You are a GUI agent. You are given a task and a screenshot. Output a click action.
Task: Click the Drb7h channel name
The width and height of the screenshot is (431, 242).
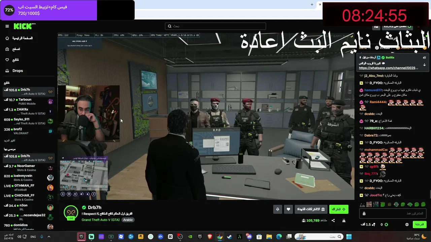click(94, 207)
